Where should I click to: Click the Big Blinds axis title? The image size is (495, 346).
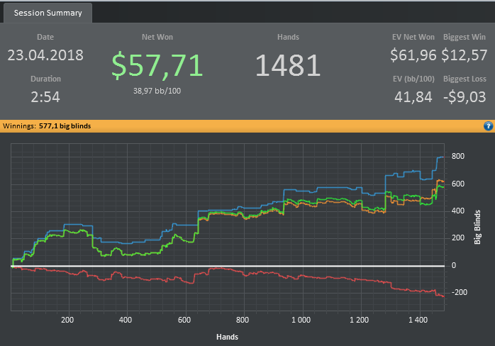point(477,227)
